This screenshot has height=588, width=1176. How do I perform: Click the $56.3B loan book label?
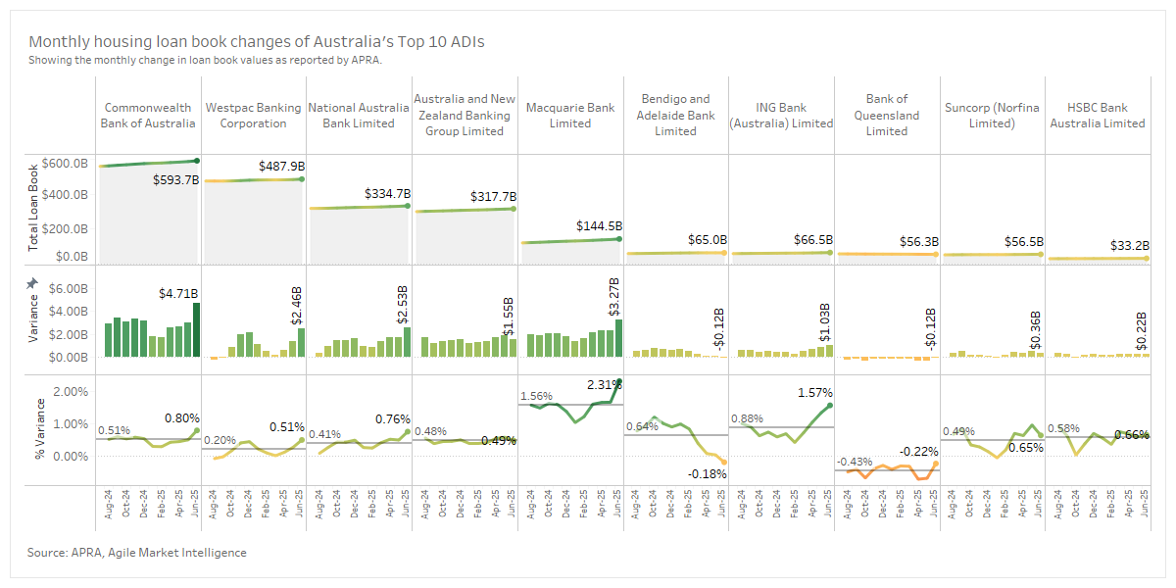(919, 241)
